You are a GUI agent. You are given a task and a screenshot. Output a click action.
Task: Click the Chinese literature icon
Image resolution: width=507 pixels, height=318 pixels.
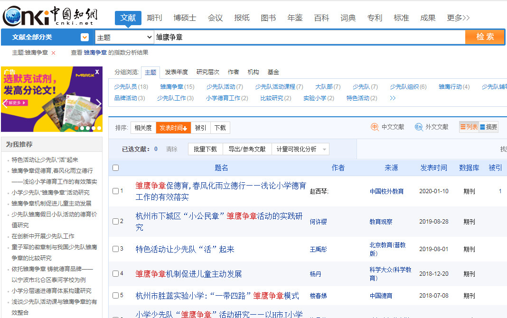375,127
